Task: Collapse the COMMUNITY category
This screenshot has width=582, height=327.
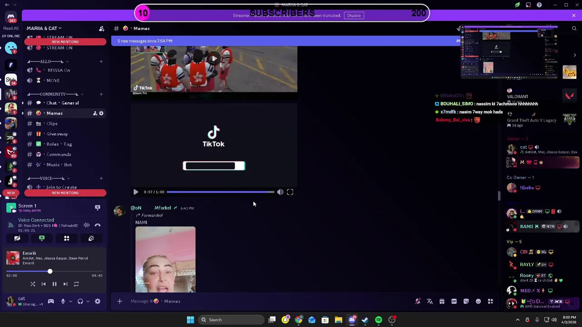Action: click(x=55, y=94)
